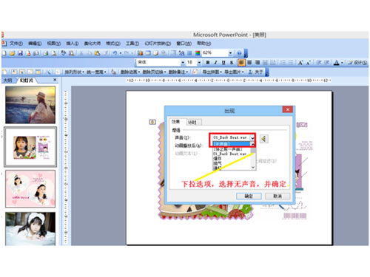Select the third slide thumbnail
The image size is (370, 277).
click(30, 189)
